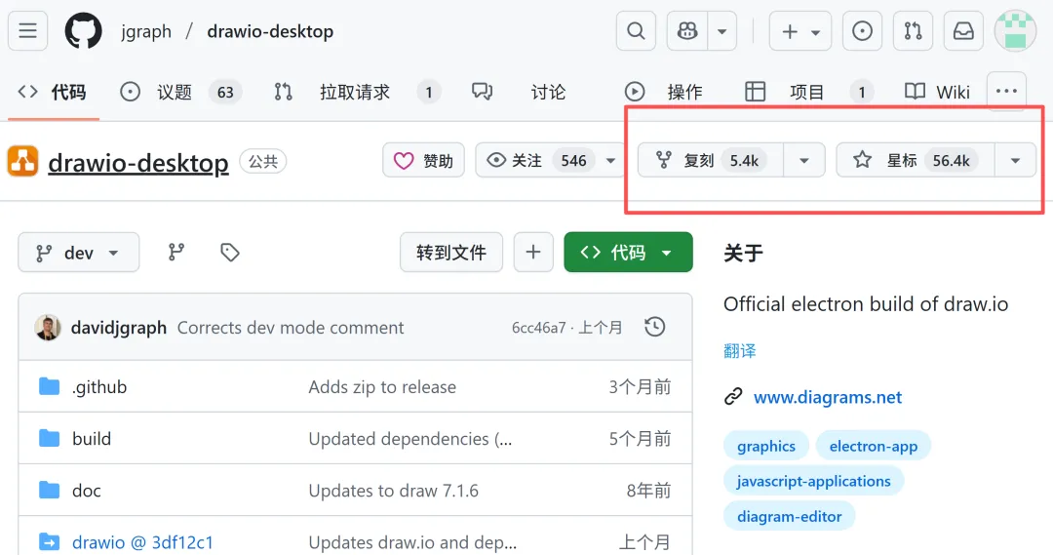Screen dimensions: 1053x555
Task: View branches via branch icon
Action: [x=175, y=252]
